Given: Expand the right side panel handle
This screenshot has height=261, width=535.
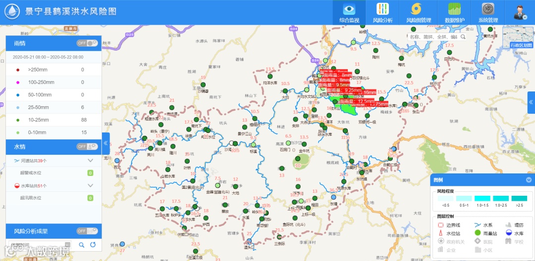Looking at the screenshot, I should tap(531, 102).
